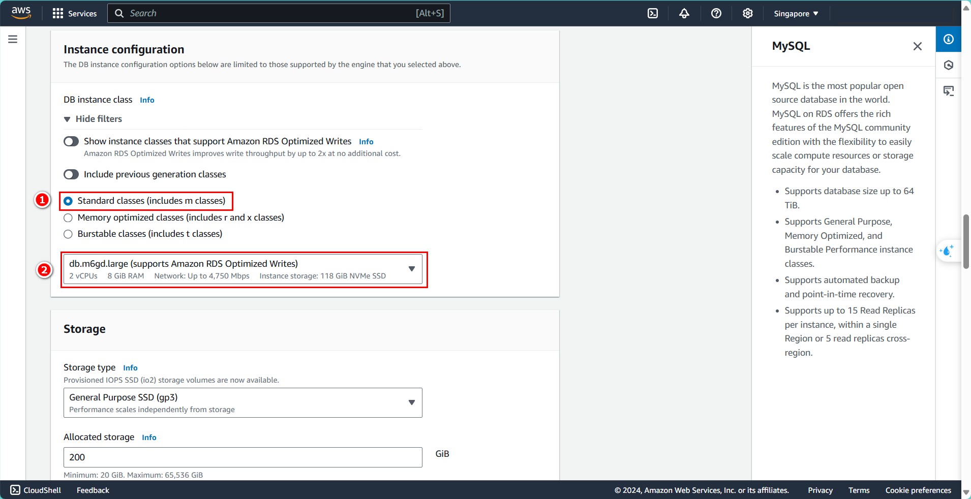Image resolution: width=971 pixels, height=499 pixels.
Task: Click the AWS logo home icon
Action: [21, 13]
